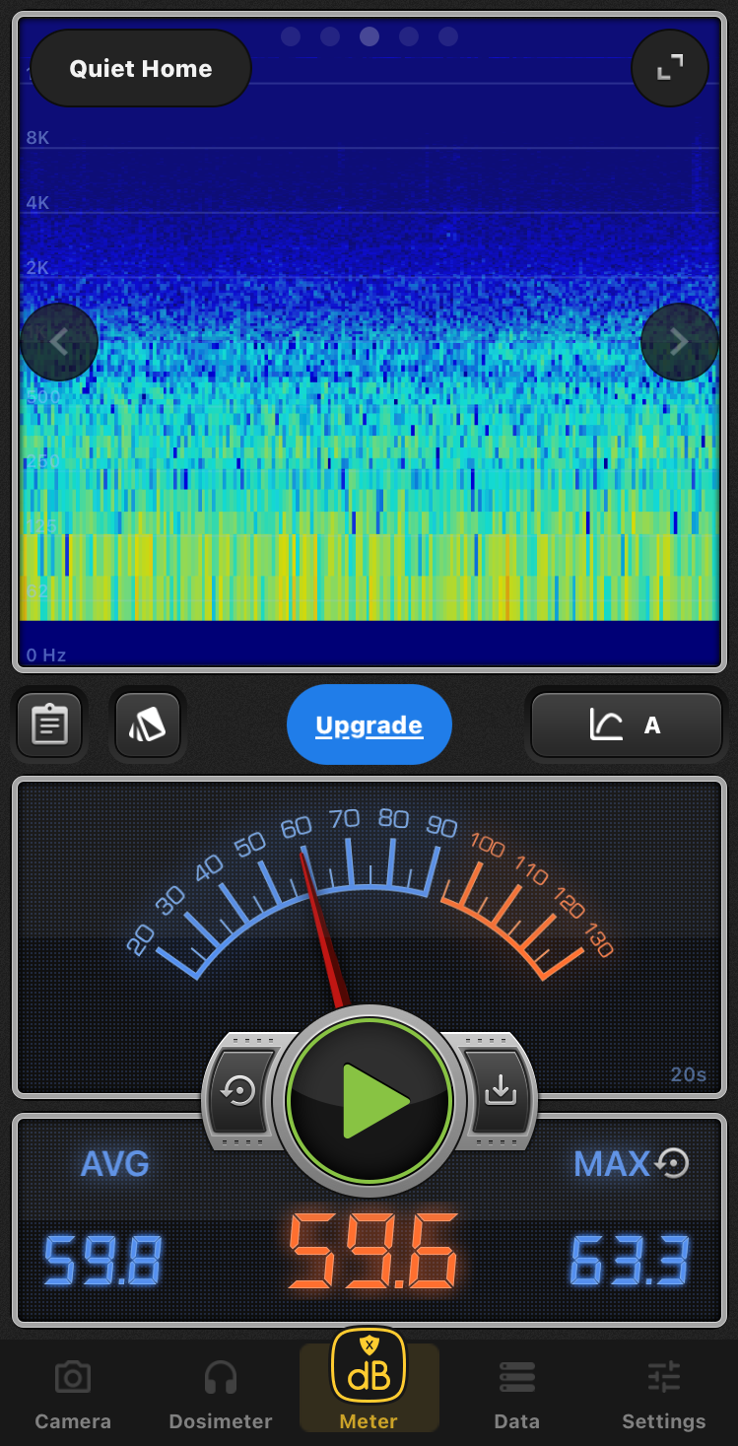Show next chart with right chevron
738x1446 pixels.
coord(679,342)
